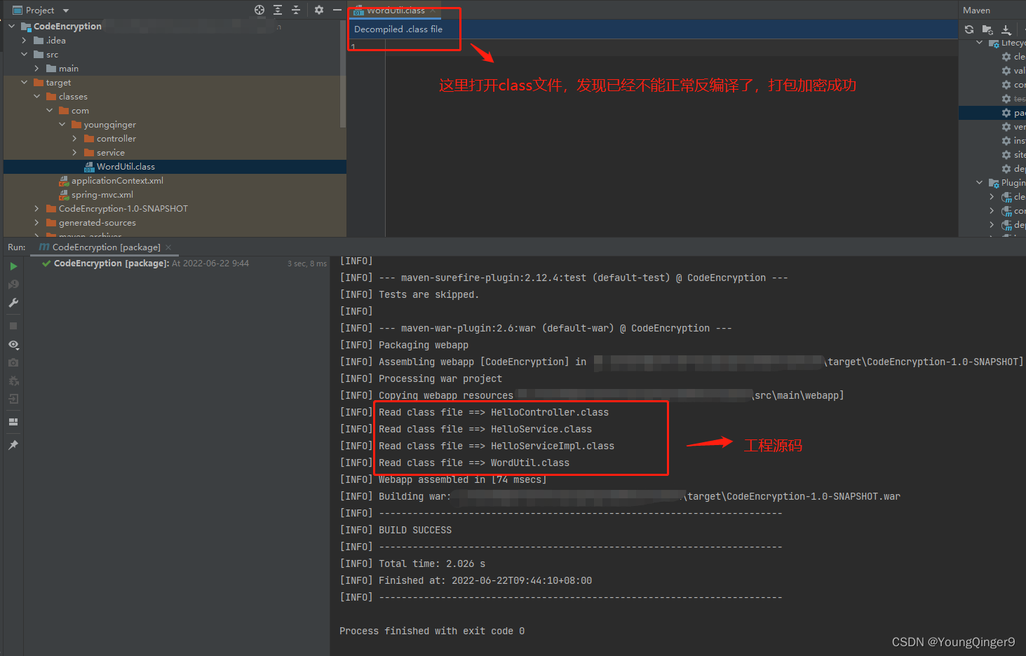Rerun the Maven build with green play icon
The image size is (1026, 656).
pyautogui.click(x=13, y=266)
